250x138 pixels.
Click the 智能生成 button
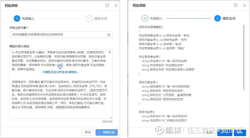pyautogui.click(x=107, y=132)
